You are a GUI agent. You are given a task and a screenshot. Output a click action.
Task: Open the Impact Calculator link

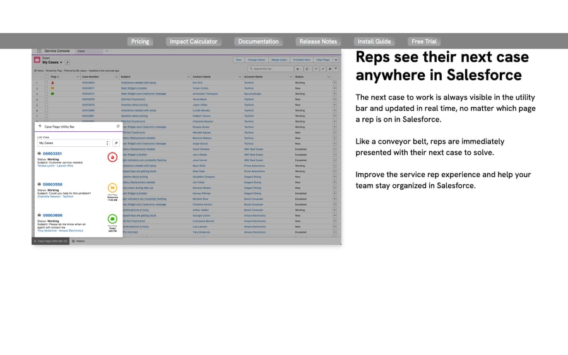194,42
